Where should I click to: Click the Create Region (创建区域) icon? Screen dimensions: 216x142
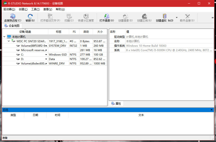tap(144, 16)
